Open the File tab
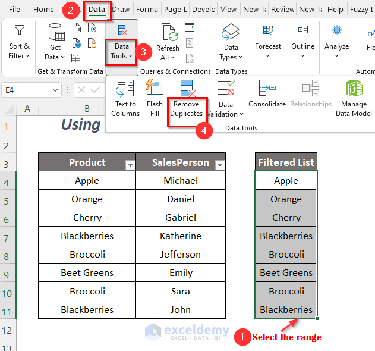The height and width of the screenshot is (351, 375). (x=14, y=10)
